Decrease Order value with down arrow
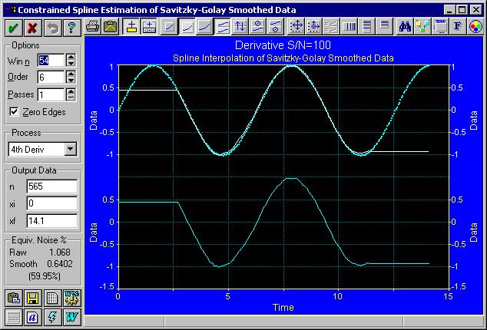Image resolution: width=487 pixels, height=330 pixels. click(x=71, y=81)
